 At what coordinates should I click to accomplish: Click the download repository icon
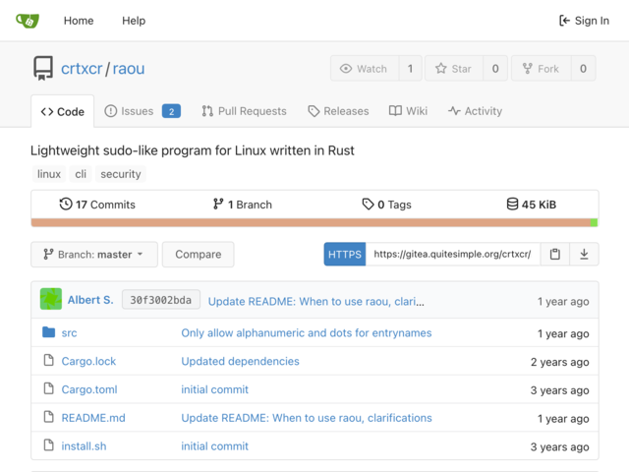584,254
